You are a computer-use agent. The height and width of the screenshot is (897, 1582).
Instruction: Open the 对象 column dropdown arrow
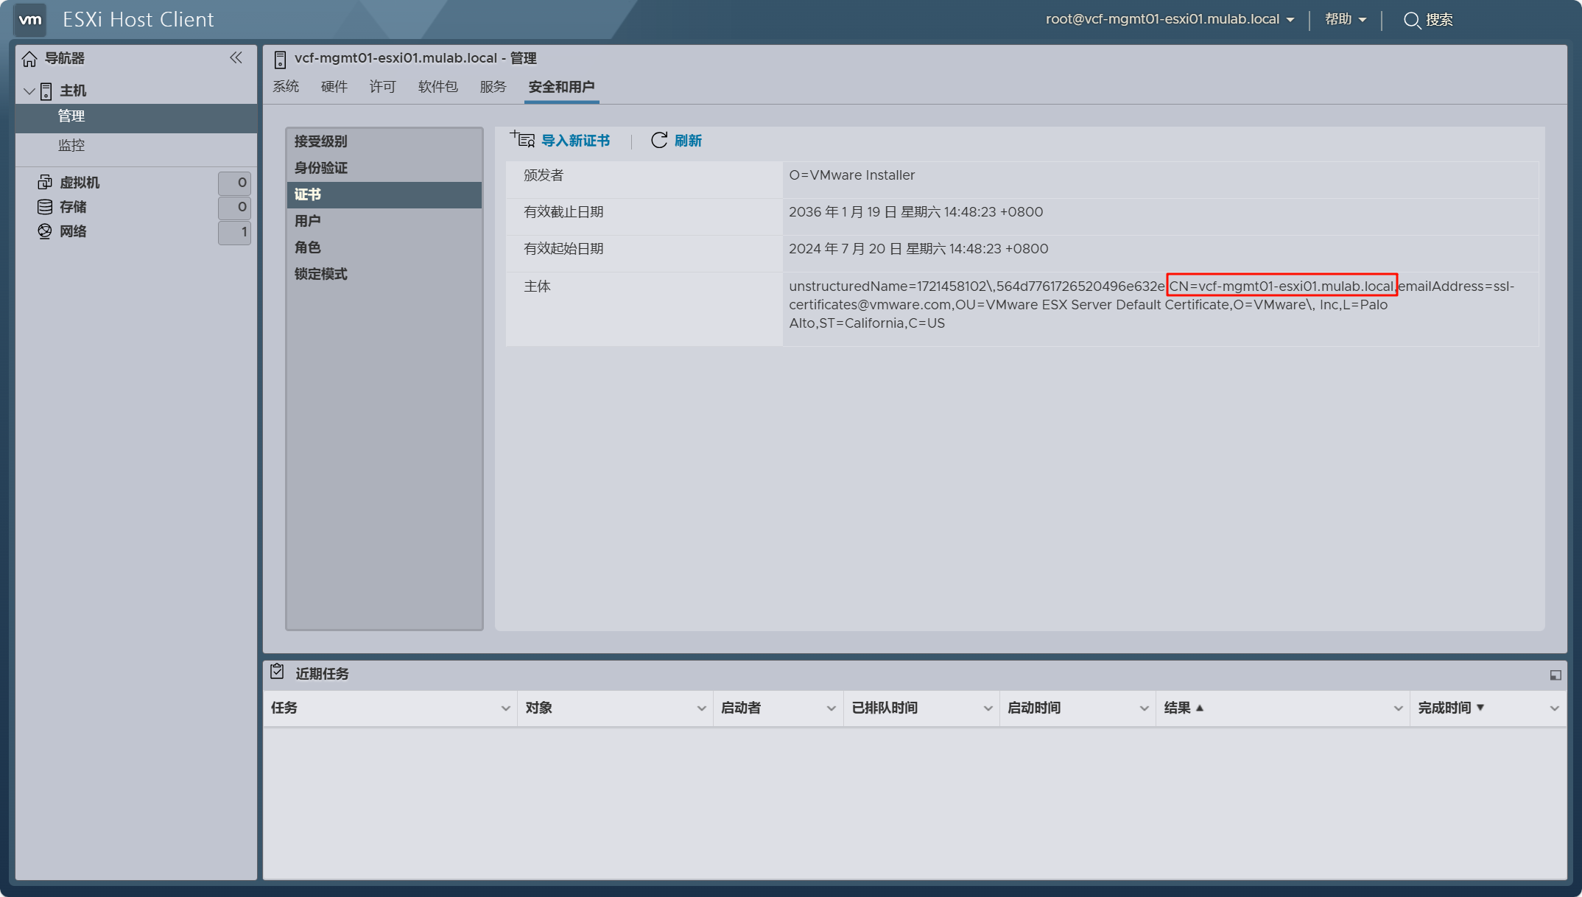click(701, 708)
